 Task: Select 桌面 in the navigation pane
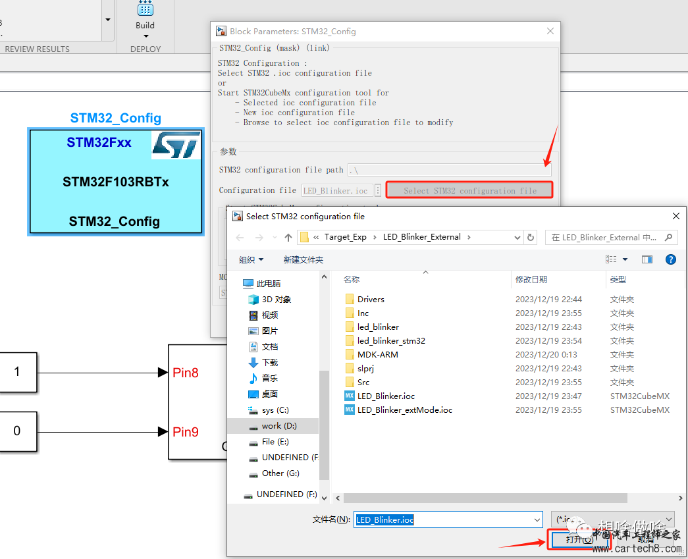pyautogui.click(x=269, y=394)
